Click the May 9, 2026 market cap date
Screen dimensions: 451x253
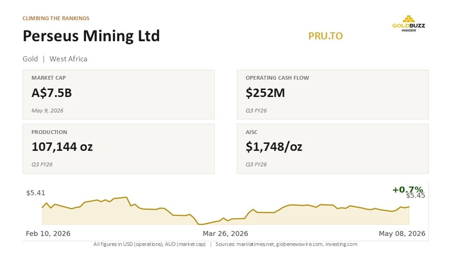(47, 111)
